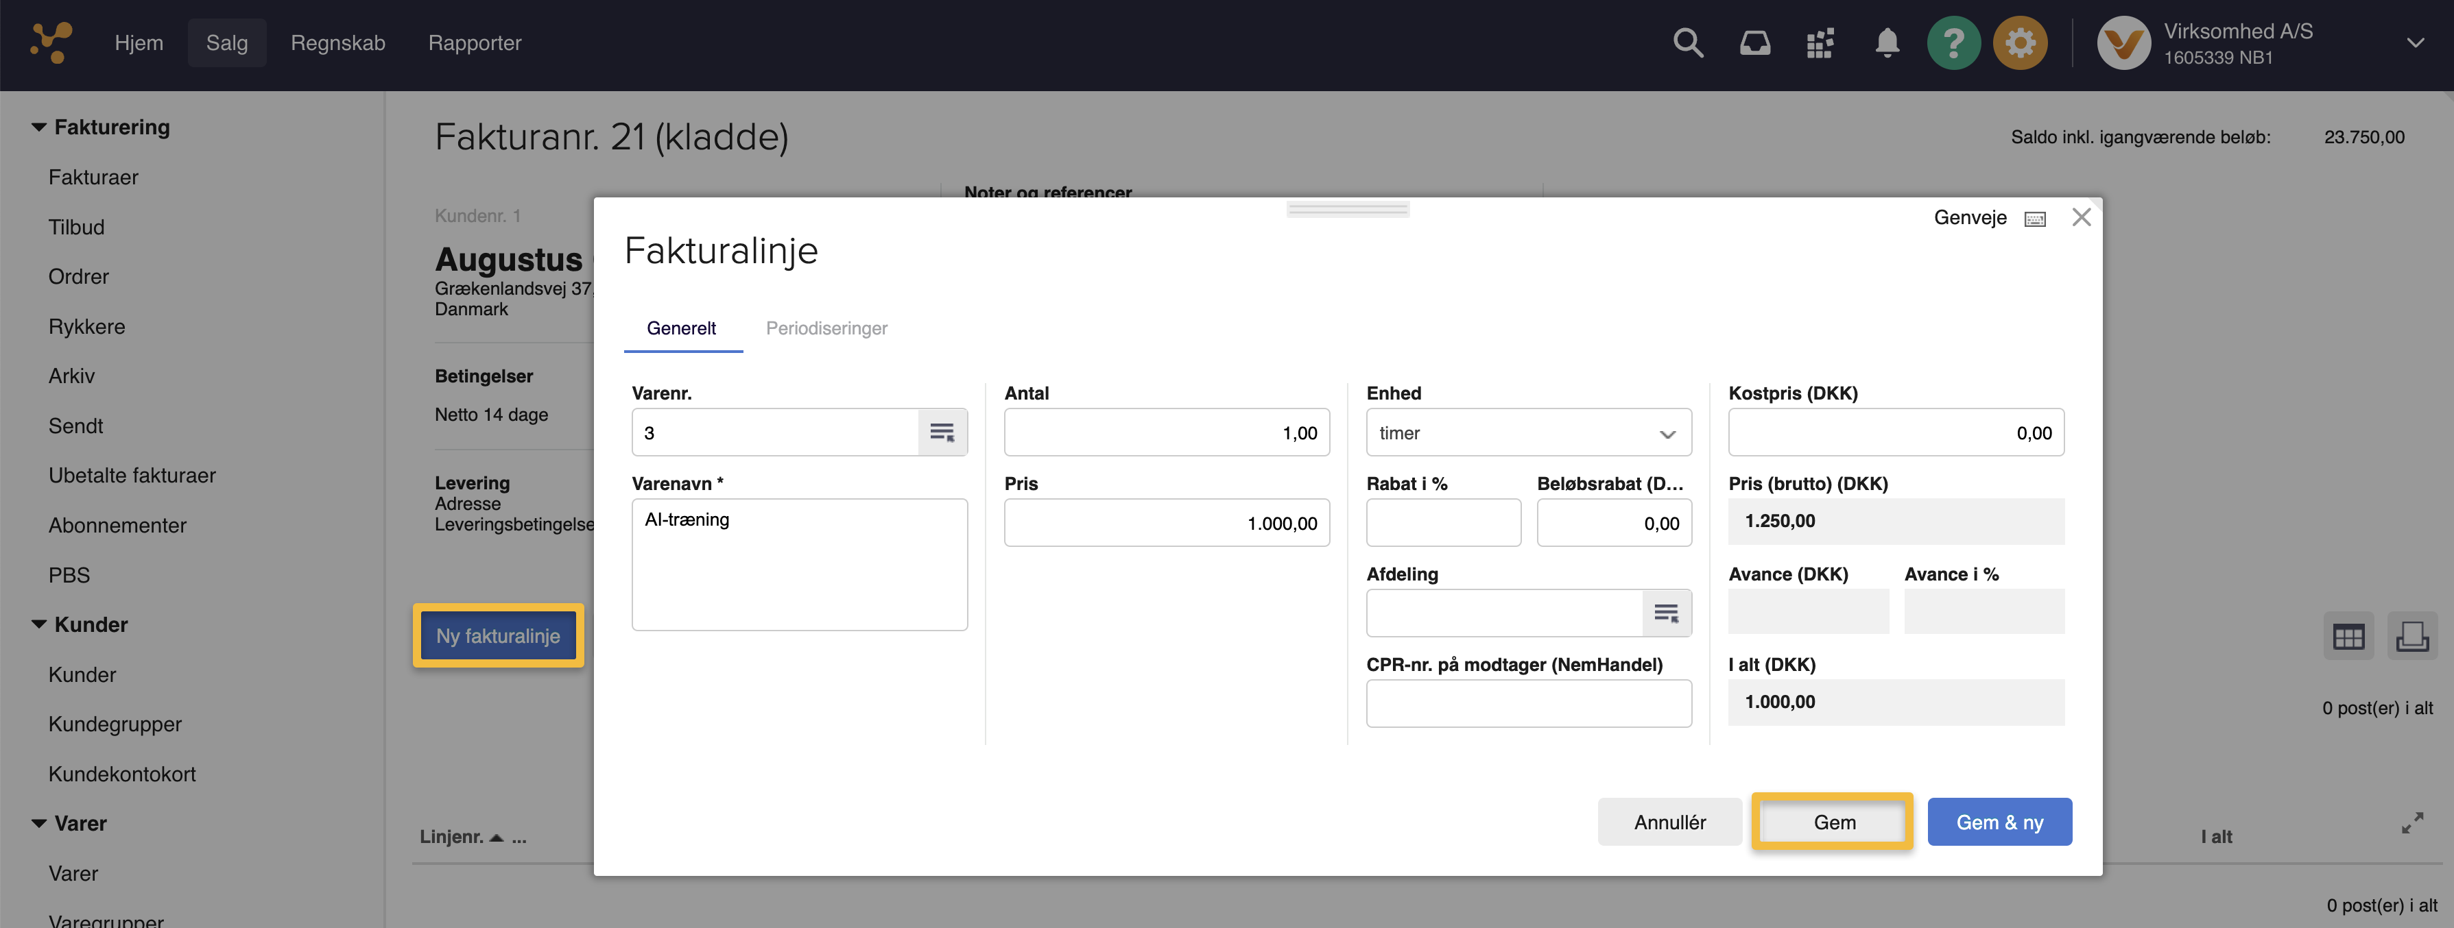Open the orange settings gear
The height and width of the screenshot is (928, 2454).
click(x=2020, y=42)
